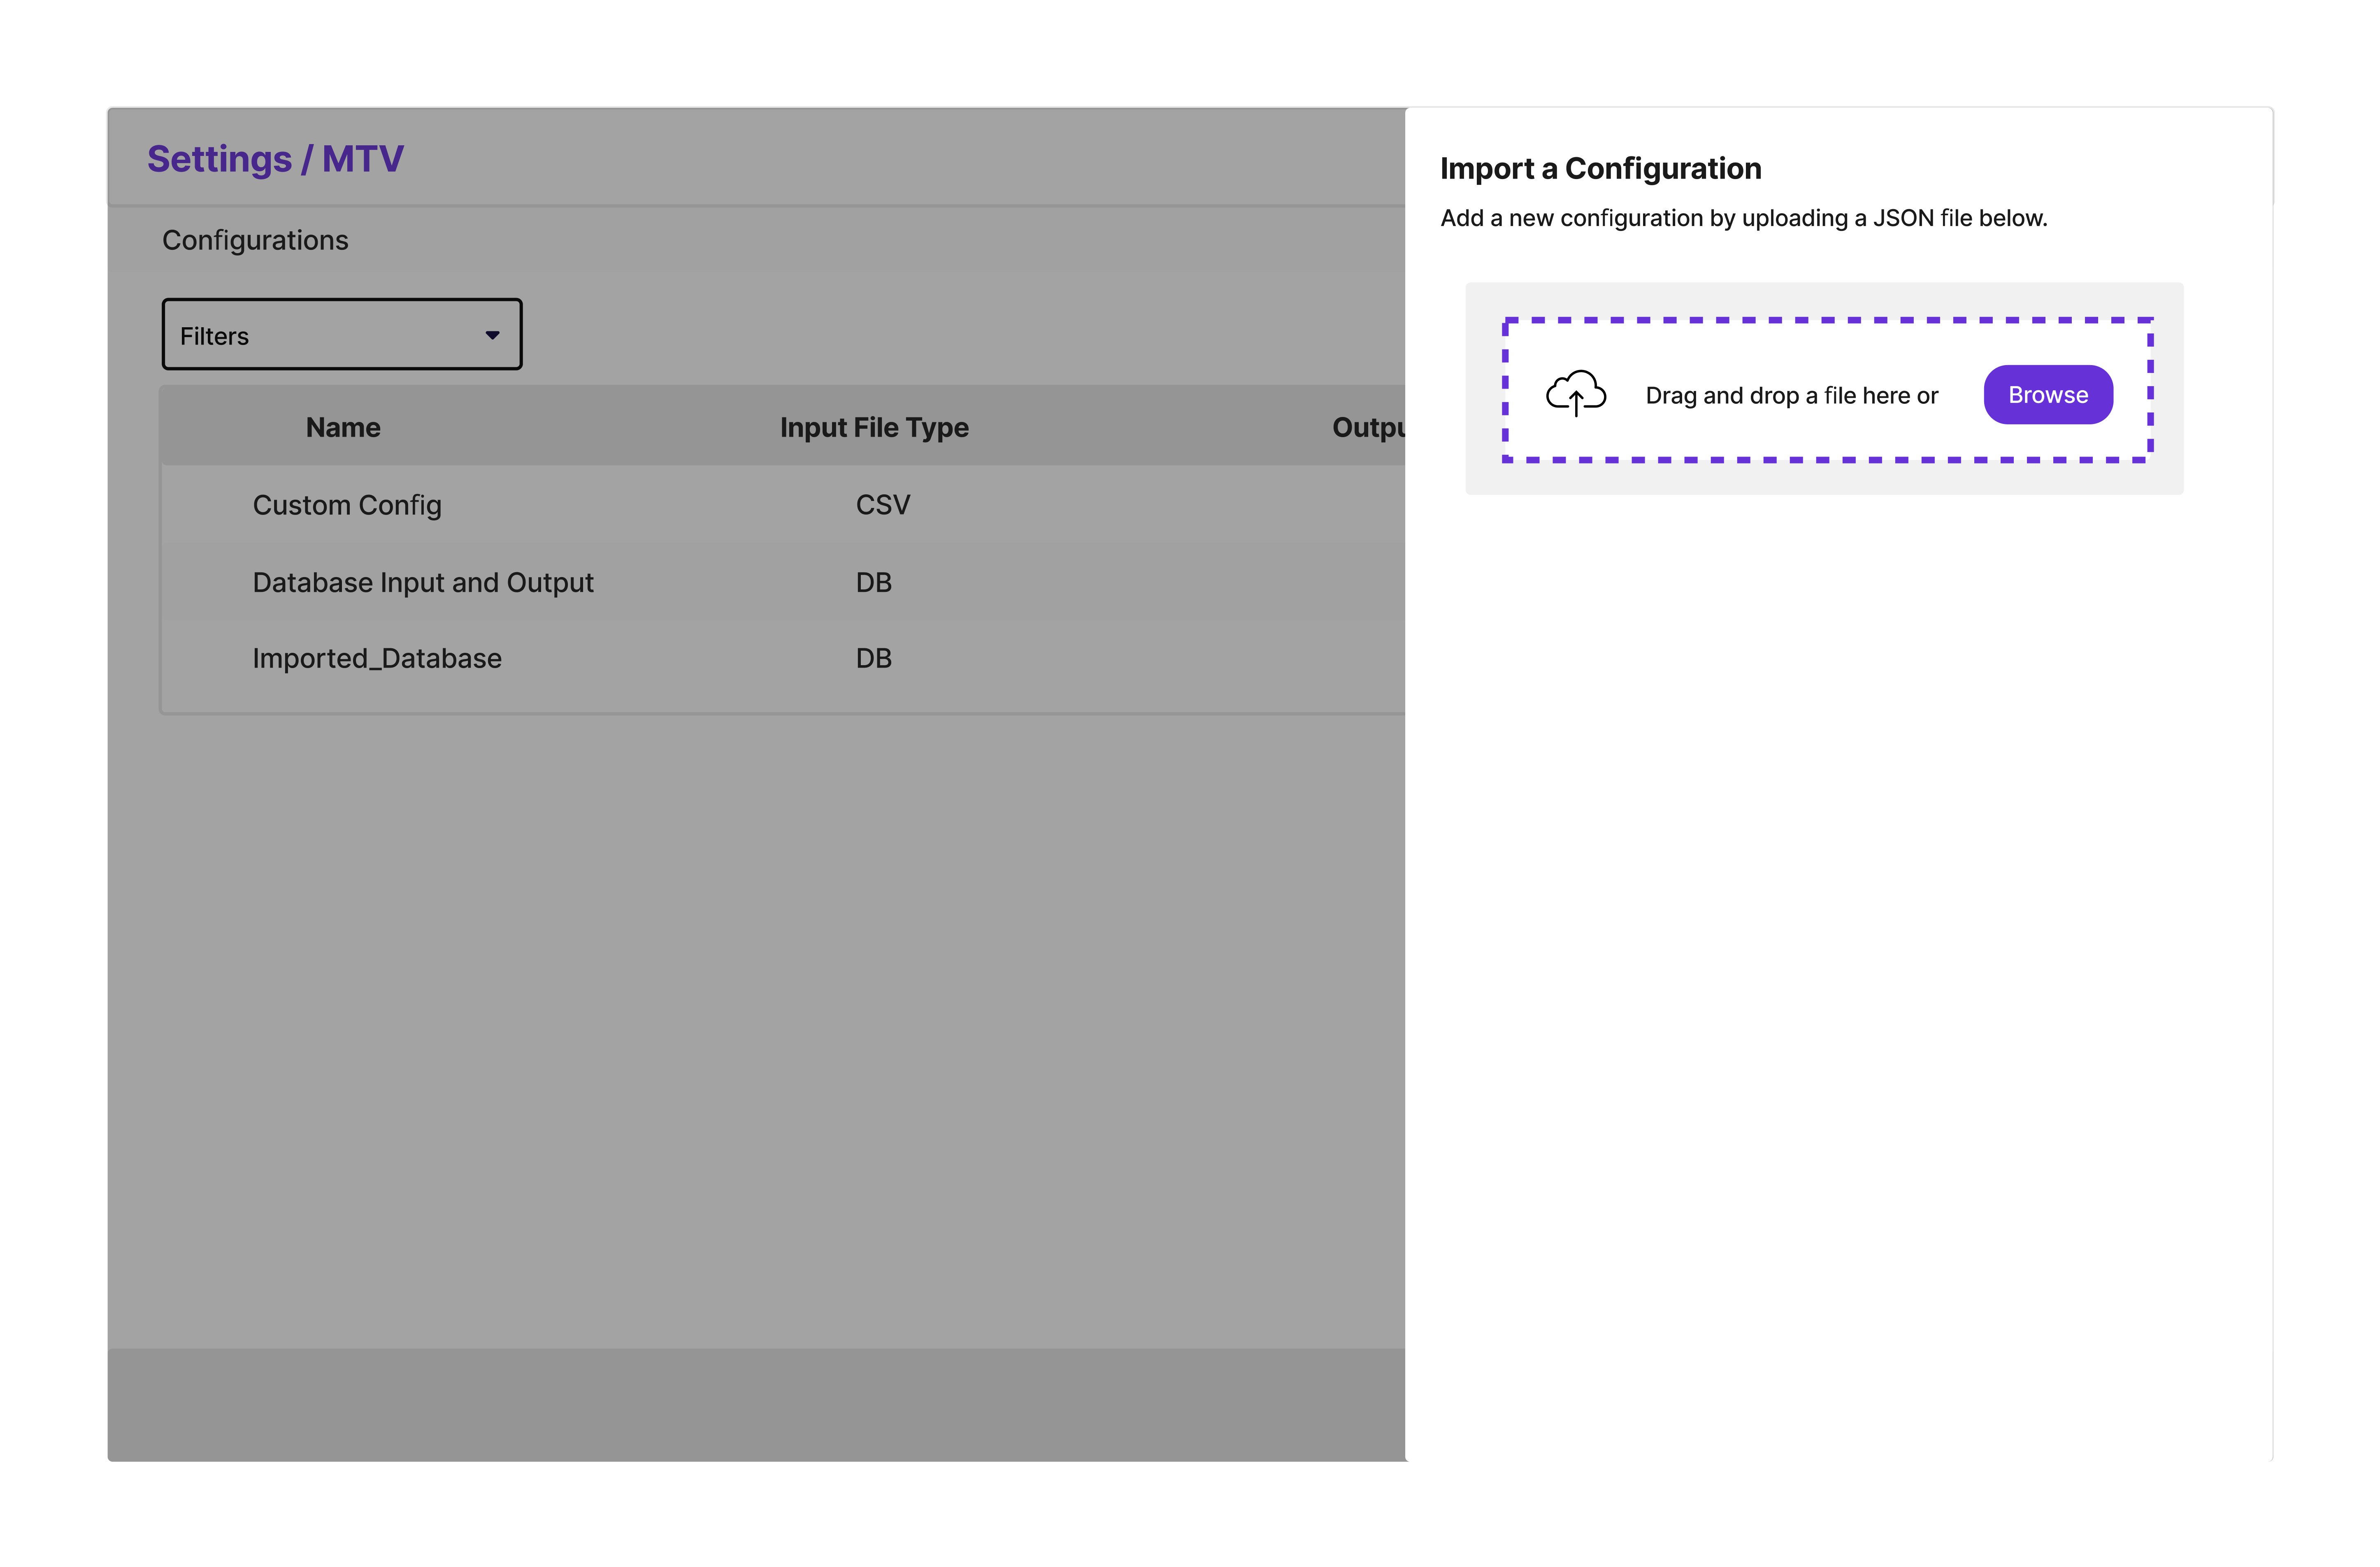Click the cloud upload icon
This screenshot has width=2380, height=1567.
coord(1575,393)
